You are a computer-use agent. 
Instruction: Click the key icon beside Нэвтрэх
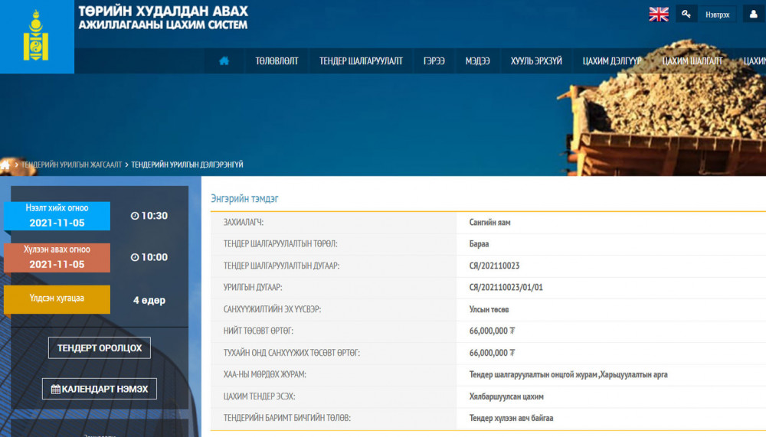tap(686, 15)
